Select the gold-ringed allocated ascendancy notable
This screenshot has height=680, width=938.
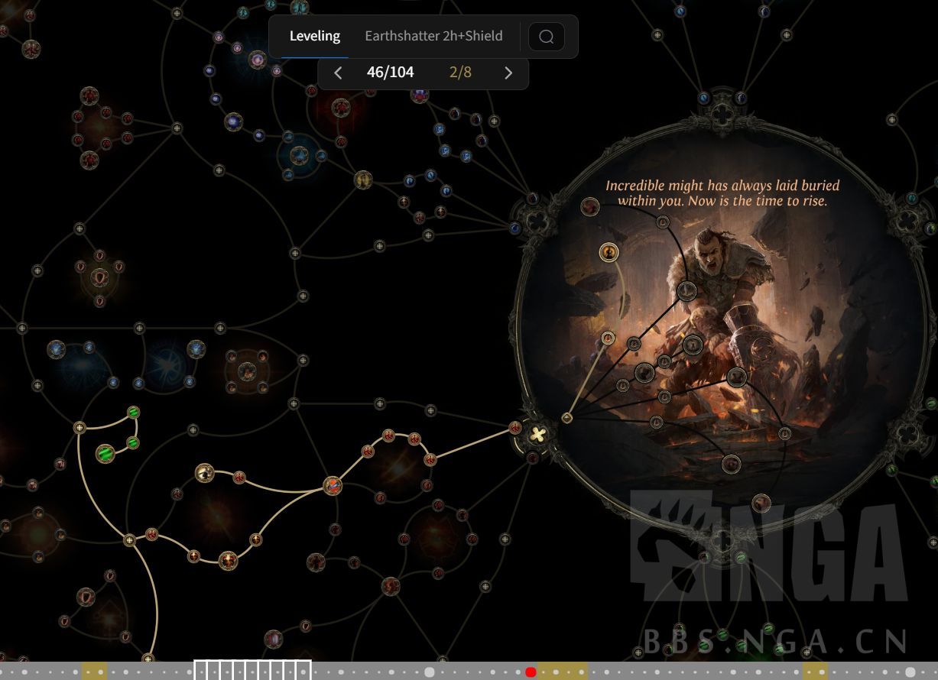(609, 252)
